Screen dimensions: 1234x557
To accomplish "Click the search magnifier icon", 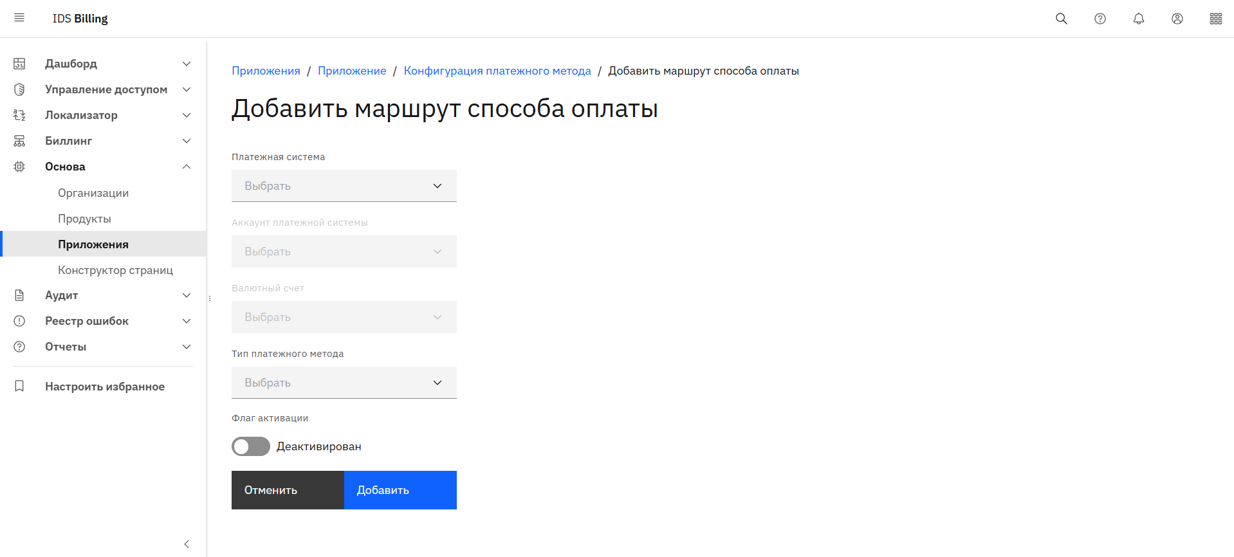I will pos(1061,19).
